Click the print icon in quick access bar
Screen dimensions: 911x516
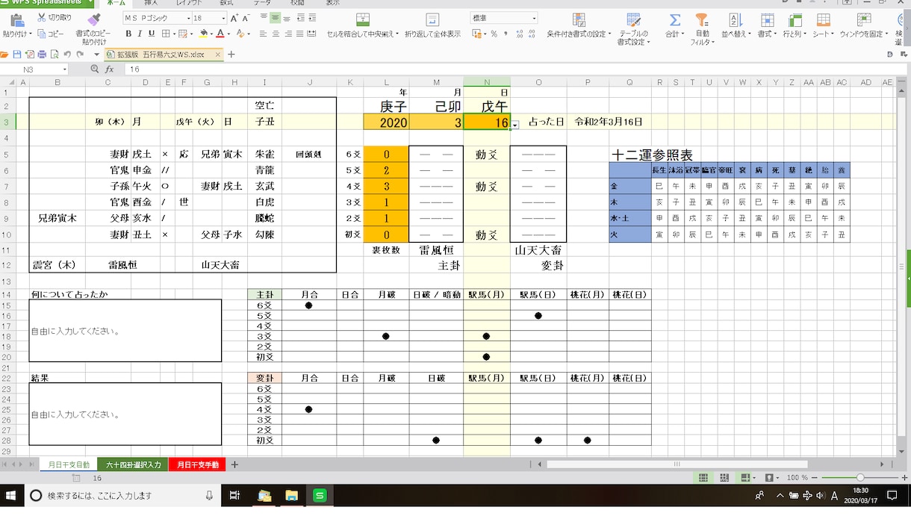point(43,55)
